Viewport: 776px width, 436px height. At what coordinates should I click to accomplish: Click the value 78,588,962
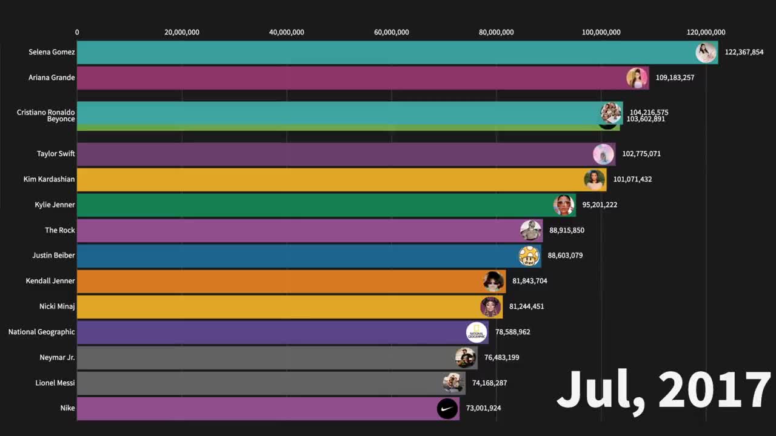pyautogui.click(x=513, y=332)
